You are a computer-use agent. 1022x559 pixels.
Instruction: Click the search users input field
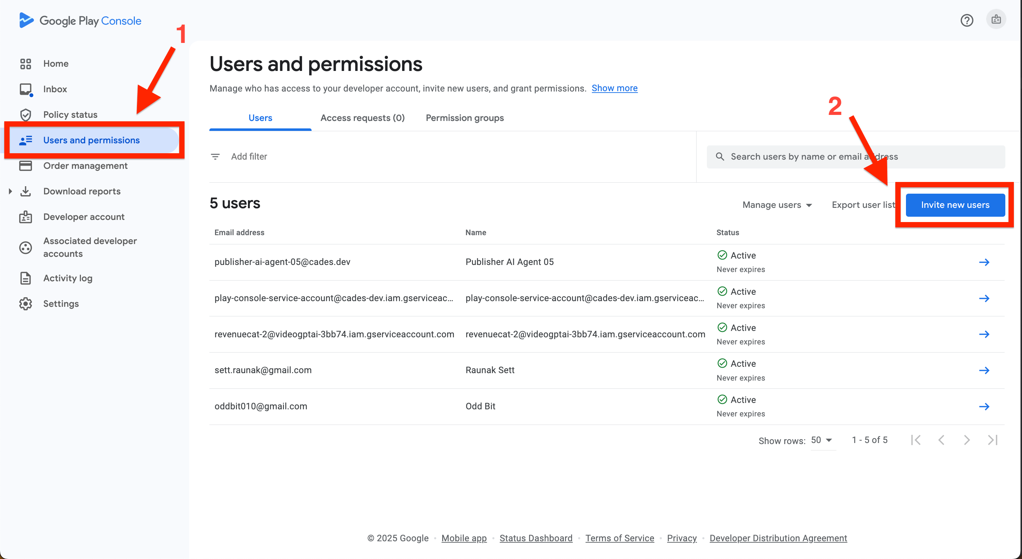tap(855, 157)
